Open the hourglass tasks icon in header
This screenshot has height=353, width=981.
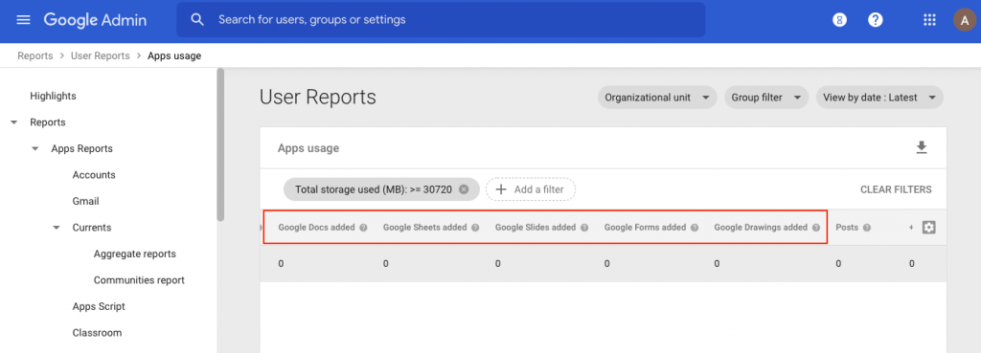point(839,20)
